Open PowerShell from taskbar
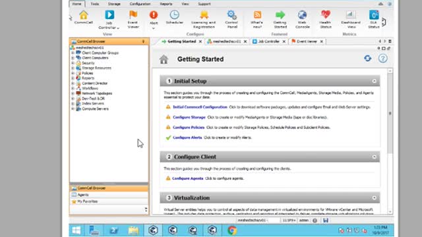 113,230
